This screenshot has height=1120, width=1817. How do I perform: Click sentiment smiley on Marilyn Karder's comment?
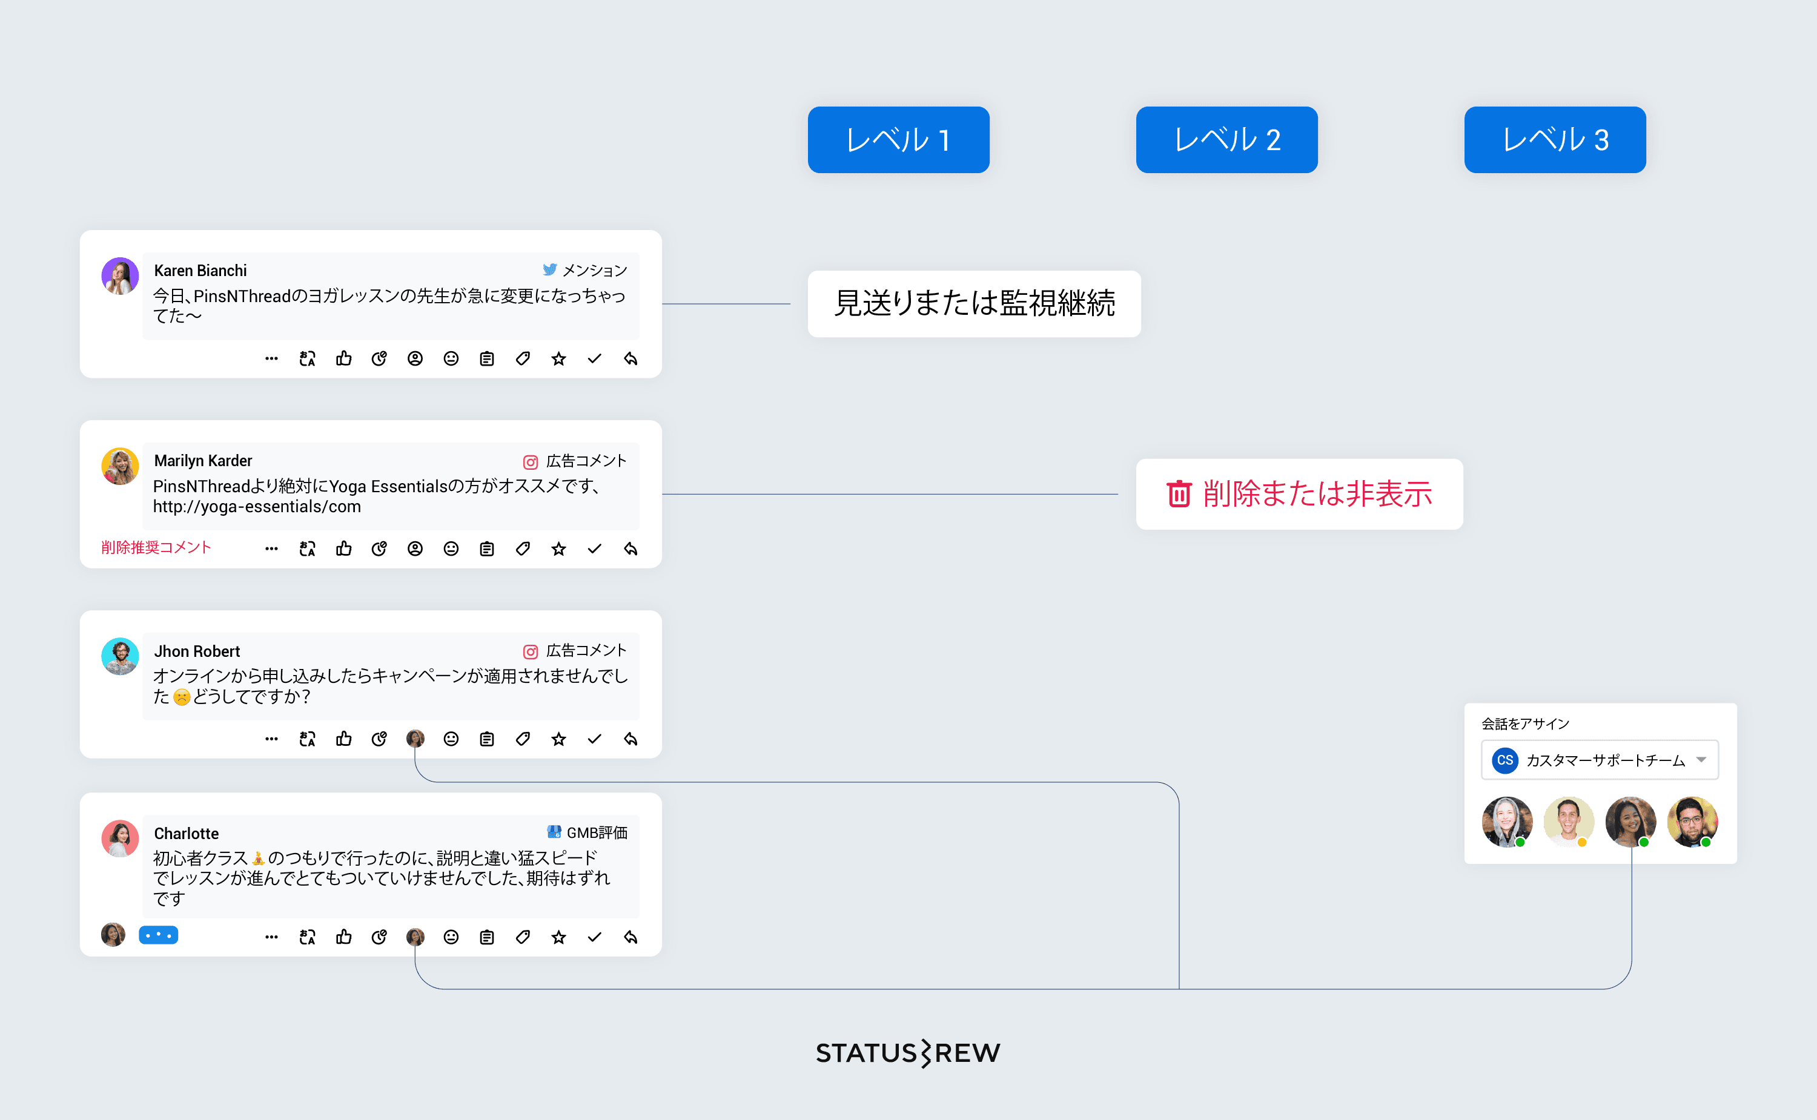(451, 549)
